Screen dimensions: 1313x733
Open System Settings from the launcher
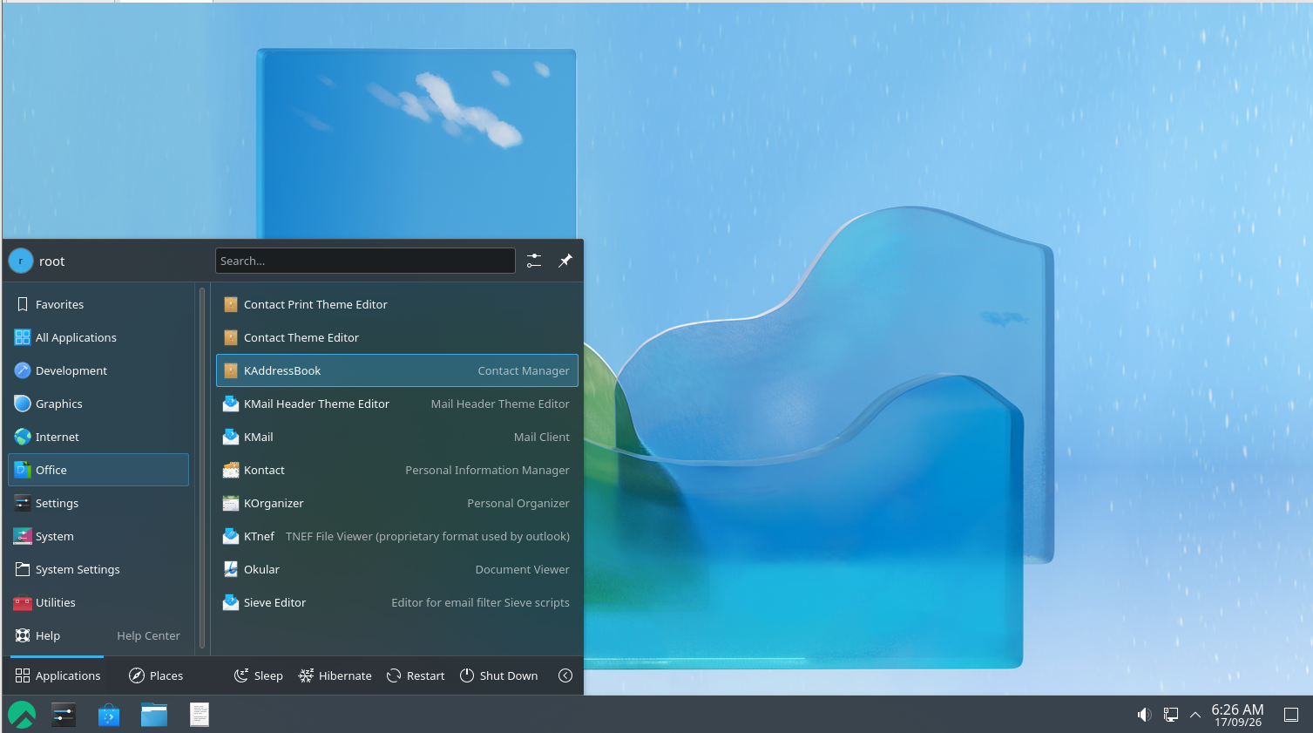tap(98, 569)
